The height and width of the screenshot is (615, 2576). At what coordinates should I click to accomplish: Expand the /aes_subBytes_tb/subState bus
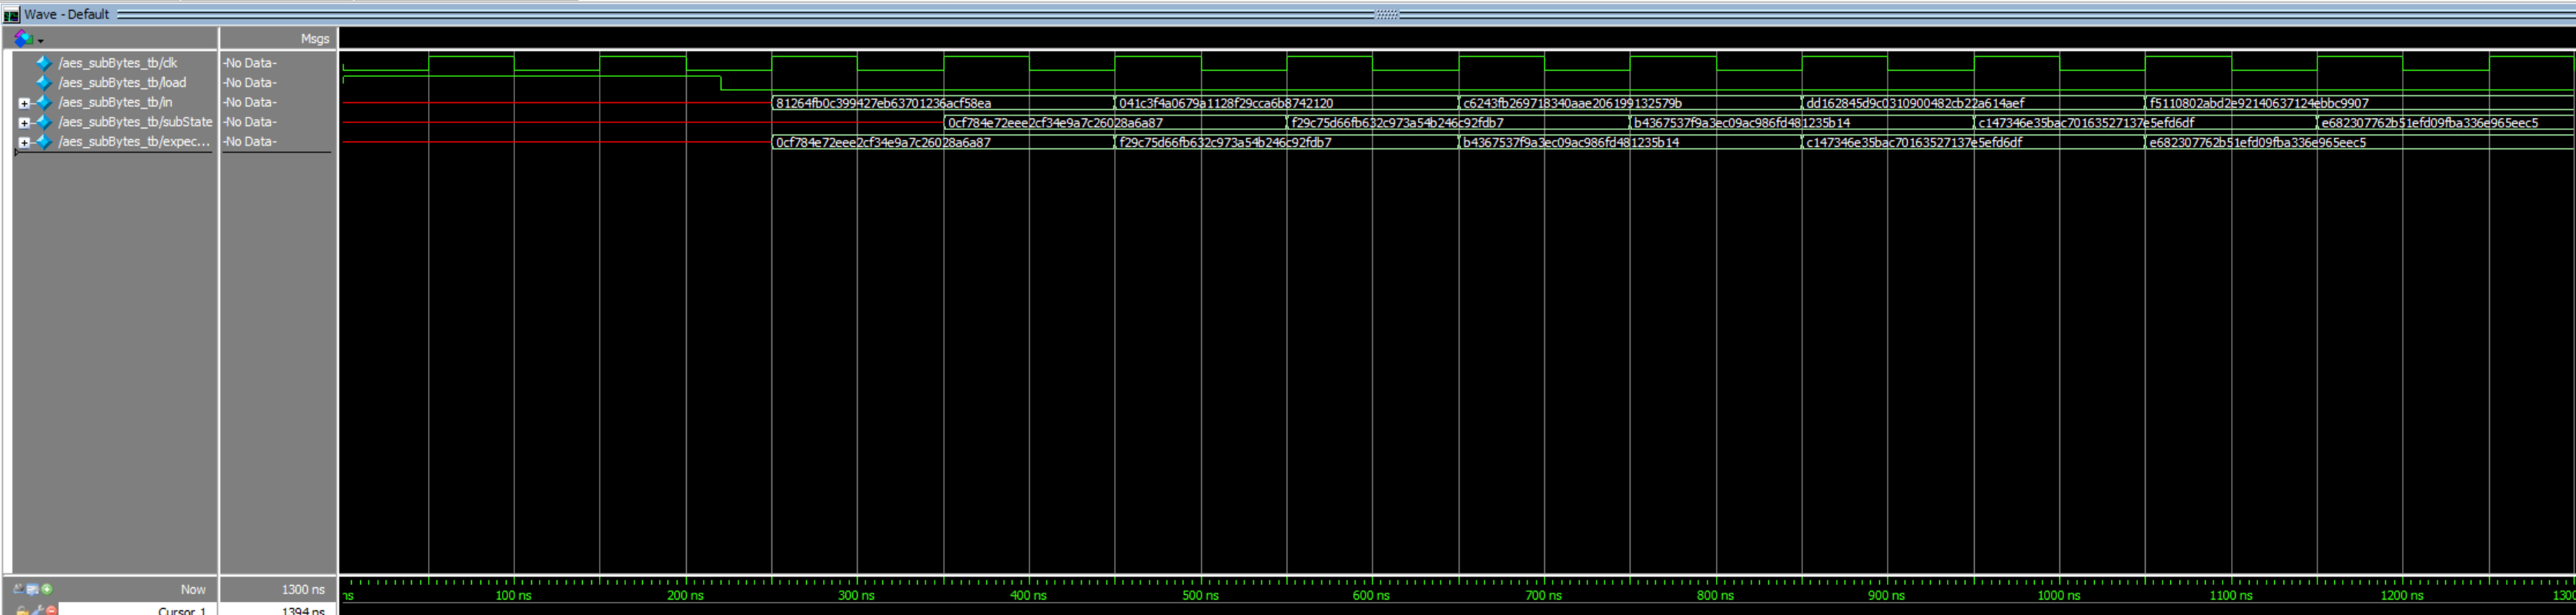click(24, 123)
